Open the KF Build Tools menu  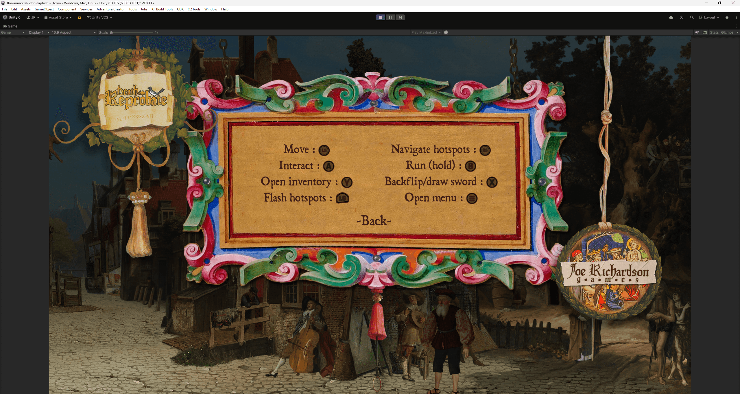coord(162,9)
